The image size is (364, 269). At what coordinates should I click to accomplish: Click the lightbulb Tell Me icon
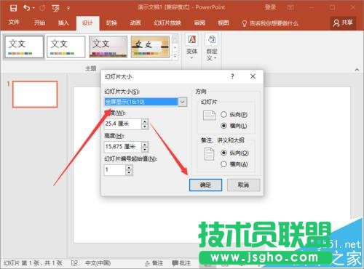point(245,23)
